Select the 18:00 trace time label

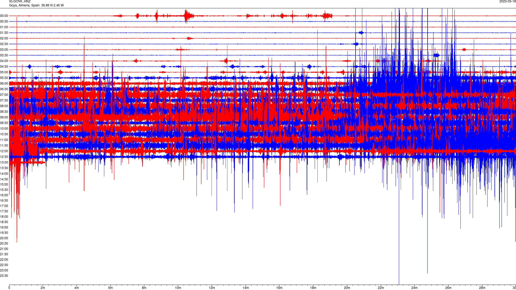[4, 217]
